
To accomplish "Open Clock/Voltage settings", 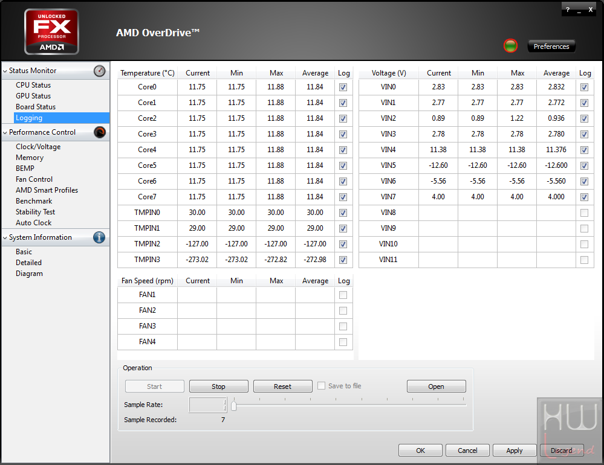I will tap(38, 147).
